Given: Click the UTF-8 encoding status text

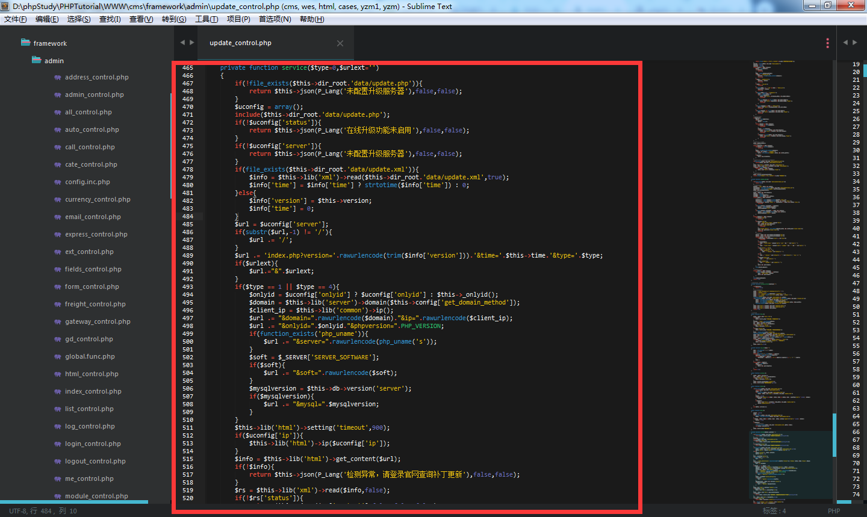Looking at the screenshot, I should click(x=17, y=511).
